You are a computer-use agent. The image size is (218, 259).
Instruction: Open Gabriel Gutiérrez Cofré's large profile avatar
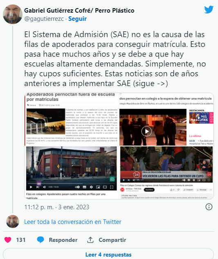13,14
